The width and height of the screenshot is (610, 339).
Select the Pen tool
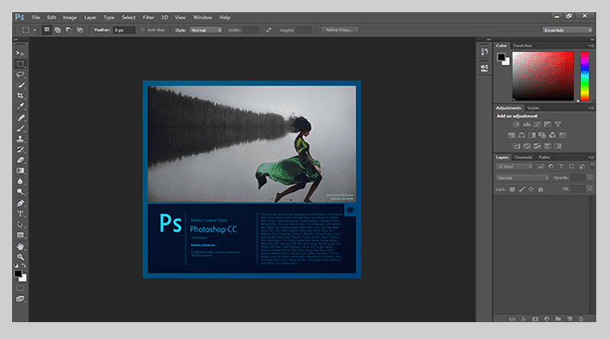click(x=21, y=203)
